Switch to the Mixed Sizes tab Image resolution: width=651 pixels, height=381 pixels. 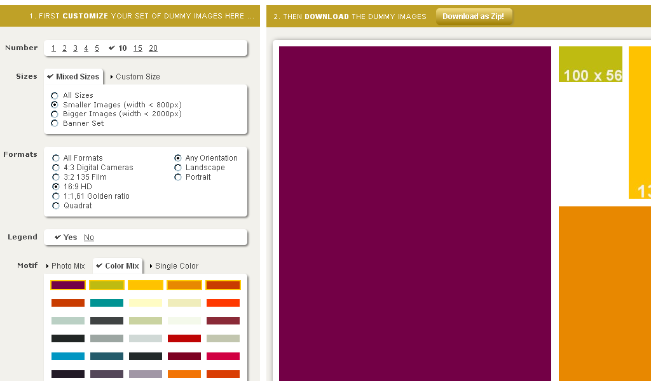pyautogui.click(x=74, y=77)
